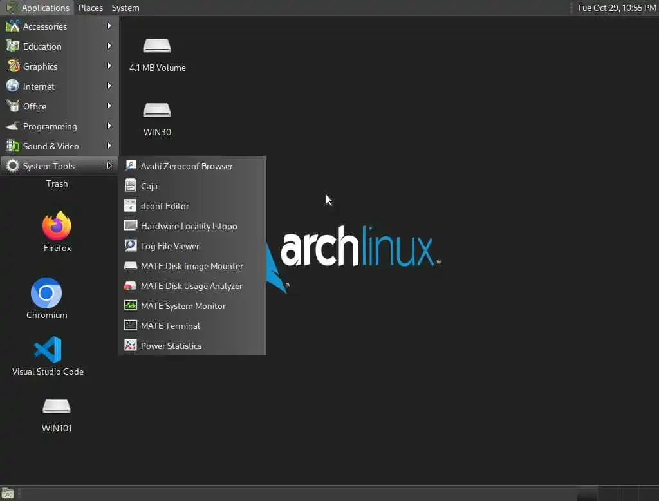Open the System menu
The width and height of the screenshot is (659, 501).
[125, 8]
